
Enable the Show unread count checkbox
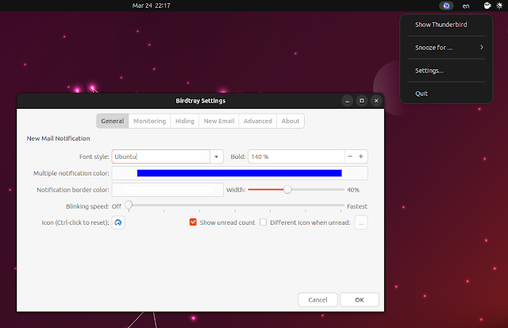pyautogui.click(x=193, y=222)
